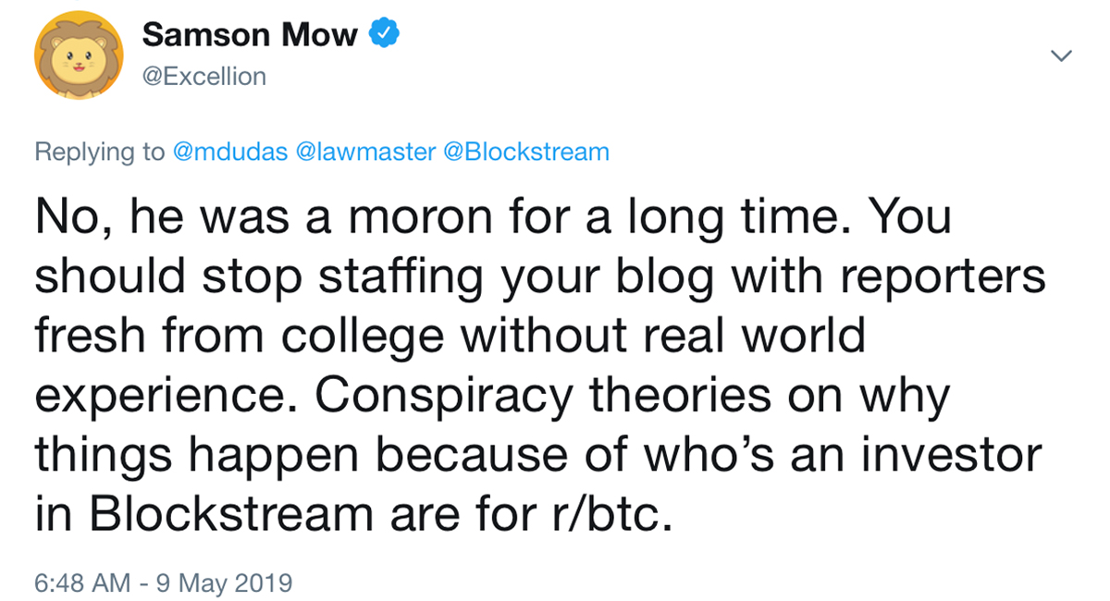The image size is (1110, 601).
Task: Open the @Blockstream mention link
Action: (x=526, y=152)
